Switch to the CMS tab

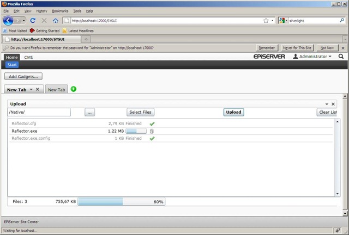coord(28,57)
